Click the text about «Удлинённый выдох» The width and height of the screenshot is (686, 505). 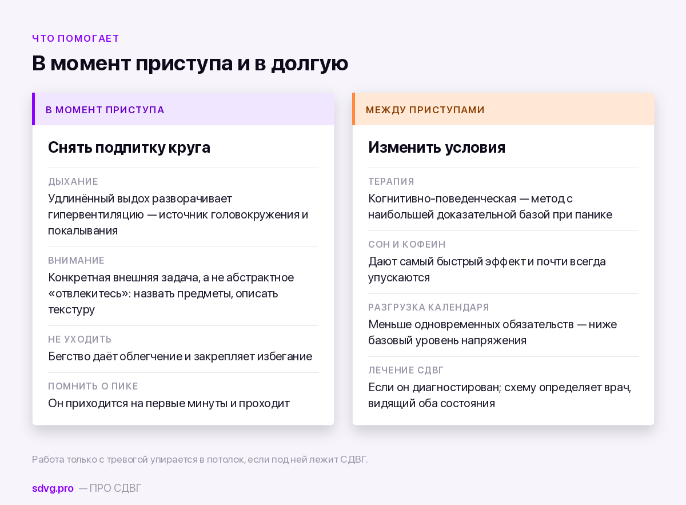[x=178, y=214]
